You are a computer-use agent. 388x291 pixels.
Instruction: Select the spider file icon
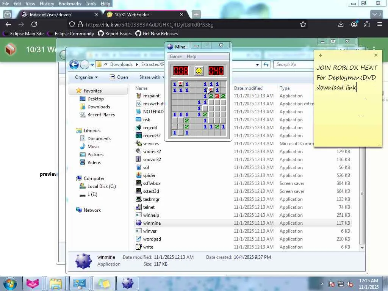tap(139, 175)
